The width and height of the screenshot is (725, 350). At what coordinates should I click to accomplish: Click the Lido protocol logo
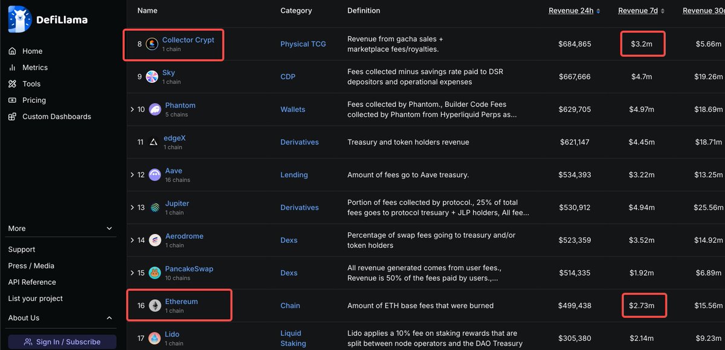(155, 338)
